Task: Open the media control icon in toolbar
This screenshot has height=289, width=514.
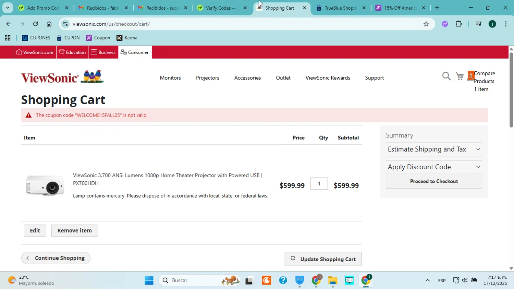Action: click(479, 24)
